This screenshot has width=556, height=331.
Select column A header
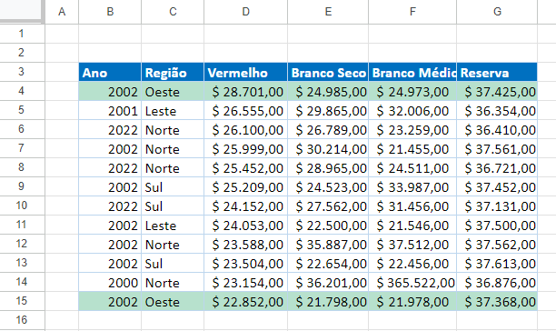pyautogui.click(x=62, y=12)
